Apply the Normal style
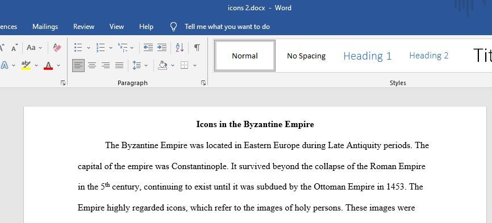Viewport: 492px width, 223px height. [x=245, y=56]
